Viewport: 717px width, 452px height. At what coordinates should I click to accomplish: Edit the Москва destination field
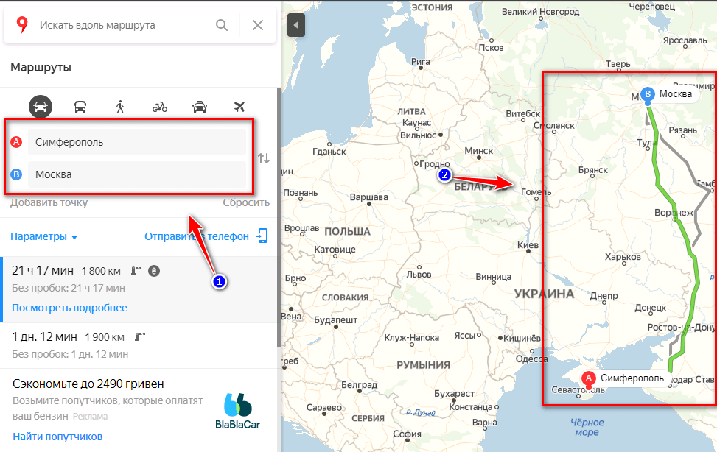pos(137,174)
